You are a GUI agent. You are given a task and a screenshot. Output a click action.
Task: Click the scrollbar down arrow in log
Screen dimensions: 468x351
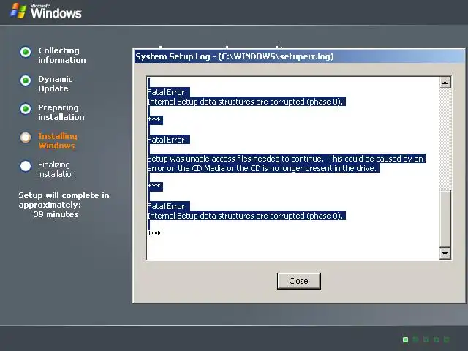[x=445, y=254]
